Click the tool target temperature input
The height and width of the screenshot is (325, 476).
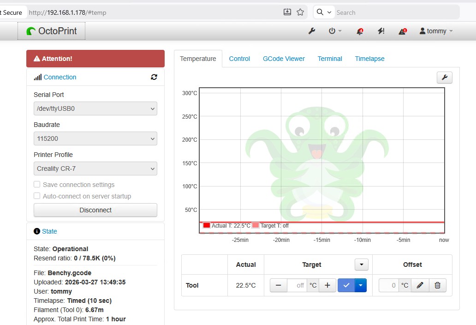pyautogui.click(x=297, y=285)
